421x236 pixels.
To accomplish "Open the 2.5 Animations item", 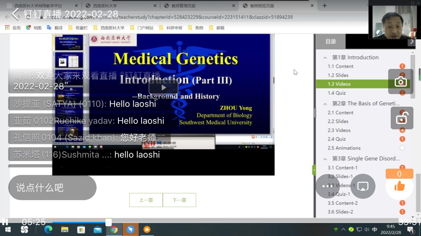I will pyautogui.click(x=344, y=148).
